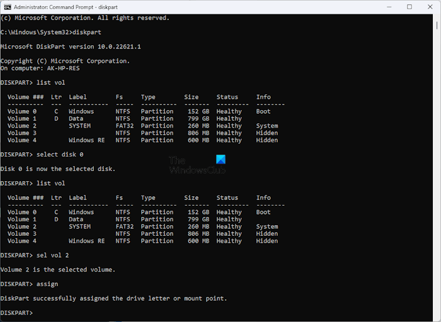Click 'Volume 2' row in the first table
The width and height of the screenshot is (441, 322).
pyautogui.click(x=142, y=126)
